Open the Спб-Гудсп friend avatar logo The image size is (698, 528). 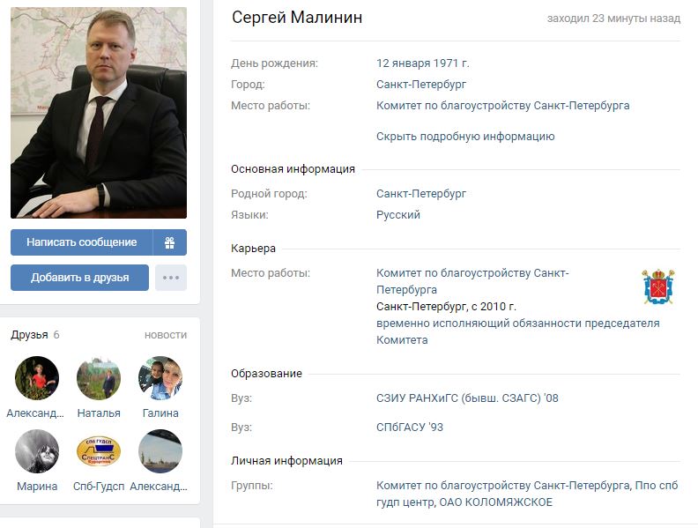point(99,451)
